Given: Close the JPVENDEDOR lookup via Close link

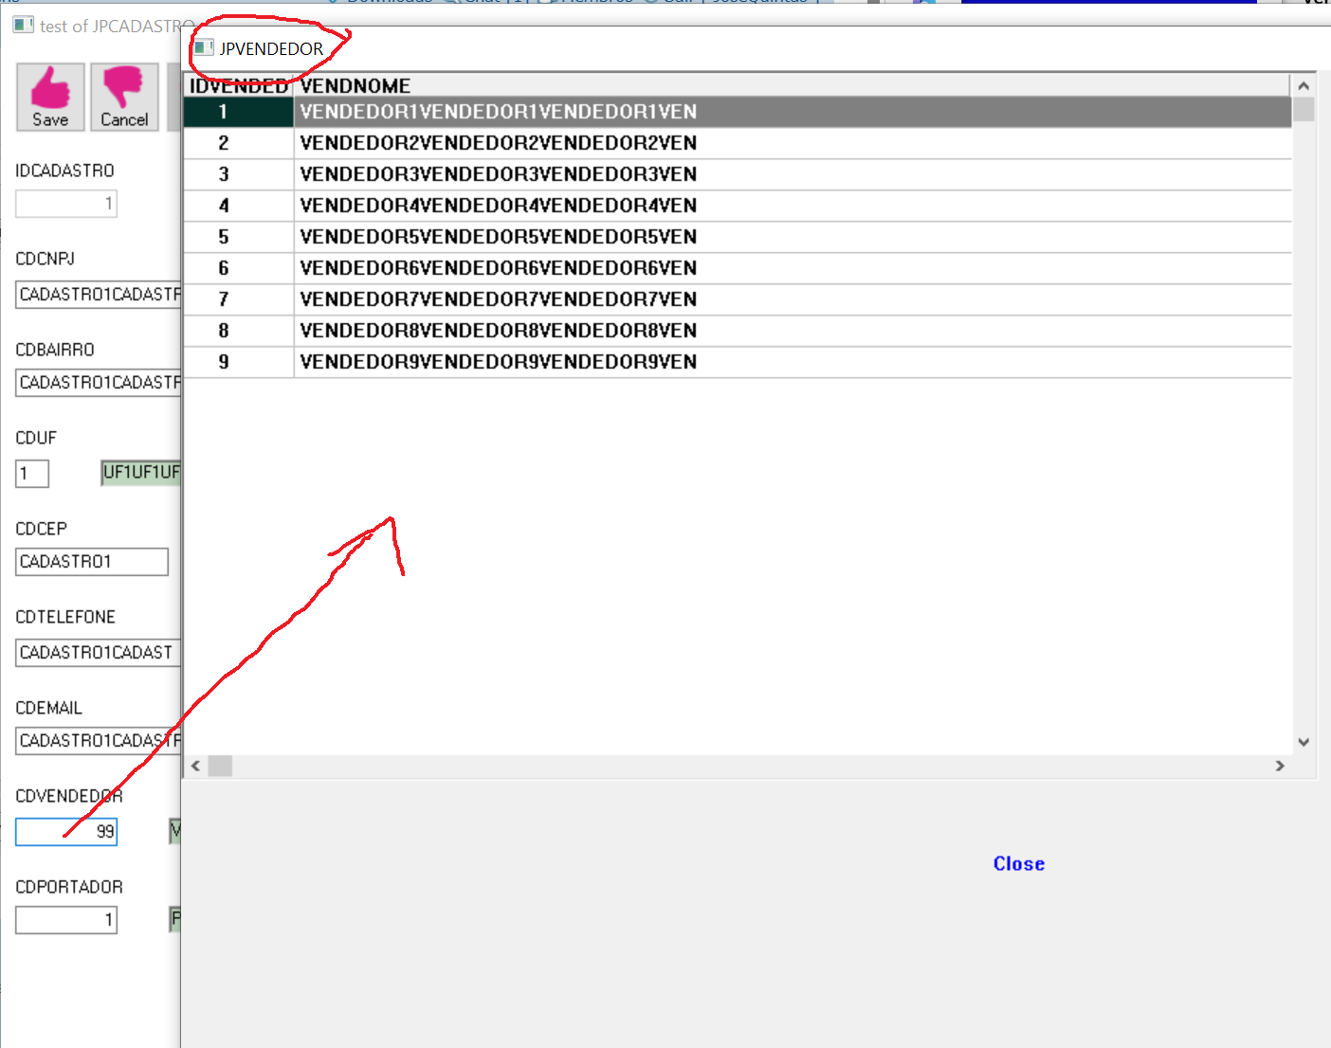Looking at the screenshot, I should [1019, 863].
